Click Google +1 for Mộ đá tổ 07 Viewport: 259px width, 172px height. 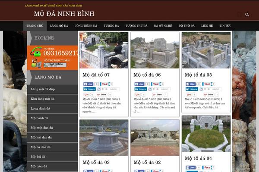87,95
